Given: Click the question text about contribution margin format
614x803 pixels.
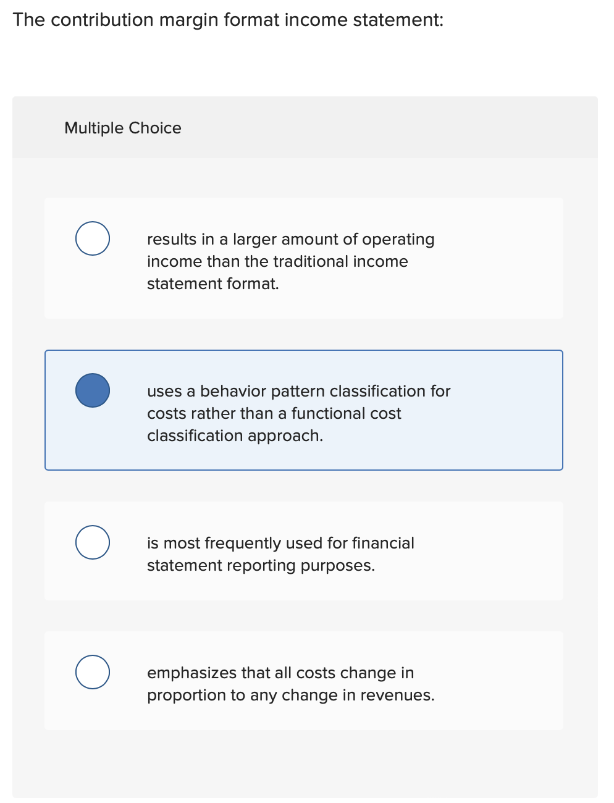Looking at the screenshot, I should (228, 20).
